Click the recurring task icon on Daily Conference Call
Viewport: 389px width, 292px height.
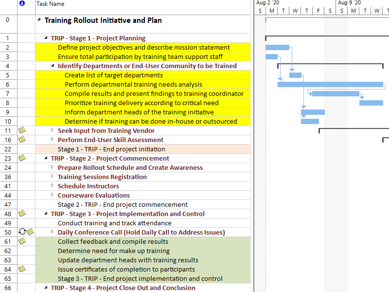coord(22,232)
